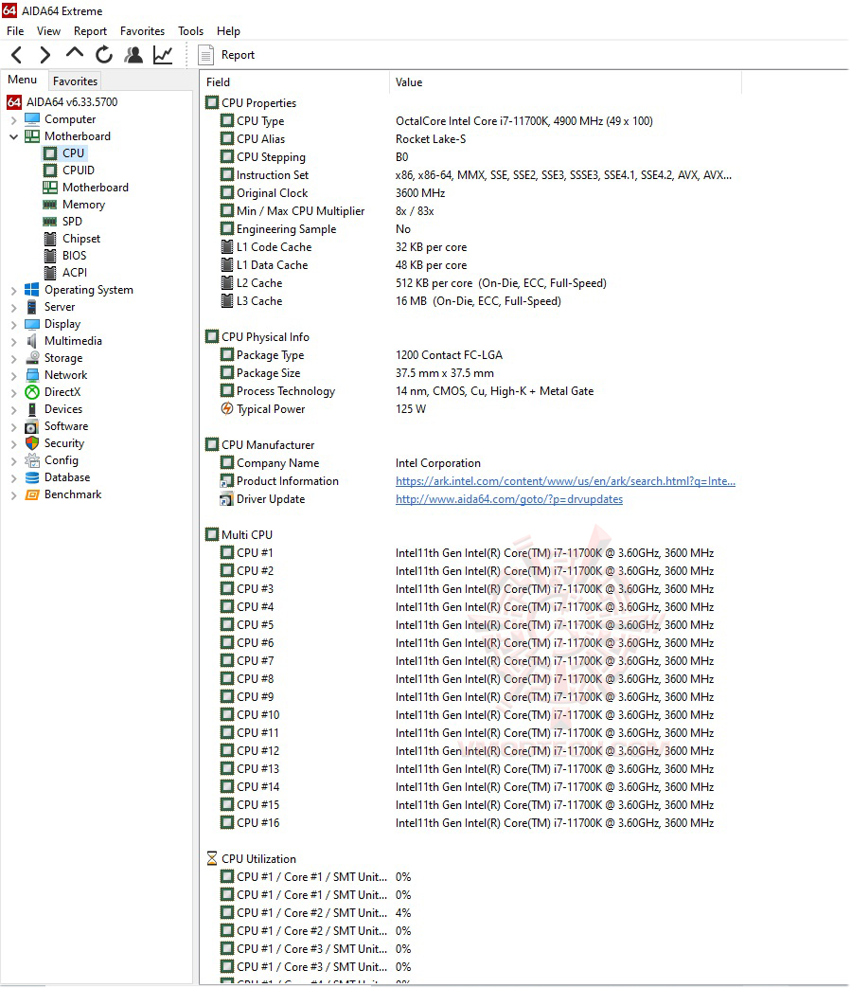This screenshot has width=851, height=988.
Task: Click the Operating System Windows logo icon
Action: pyautogui.click(x=32, y=289)
